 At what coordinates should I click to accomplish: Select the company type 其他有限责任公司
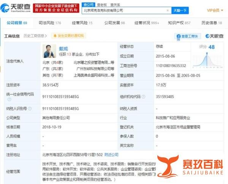pos(56,118)
